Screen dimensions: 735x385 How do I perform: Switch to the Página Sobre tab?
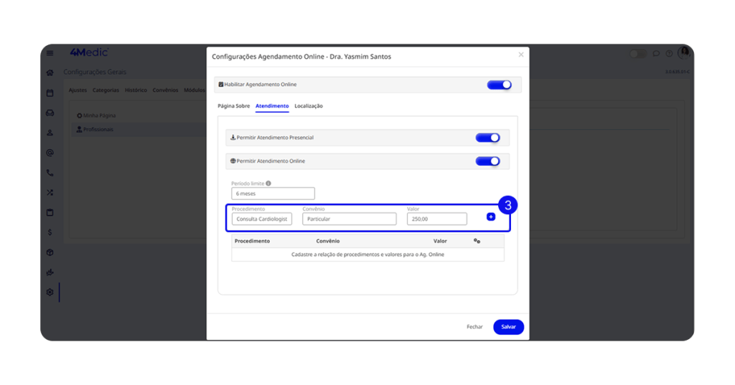(233, 106)
